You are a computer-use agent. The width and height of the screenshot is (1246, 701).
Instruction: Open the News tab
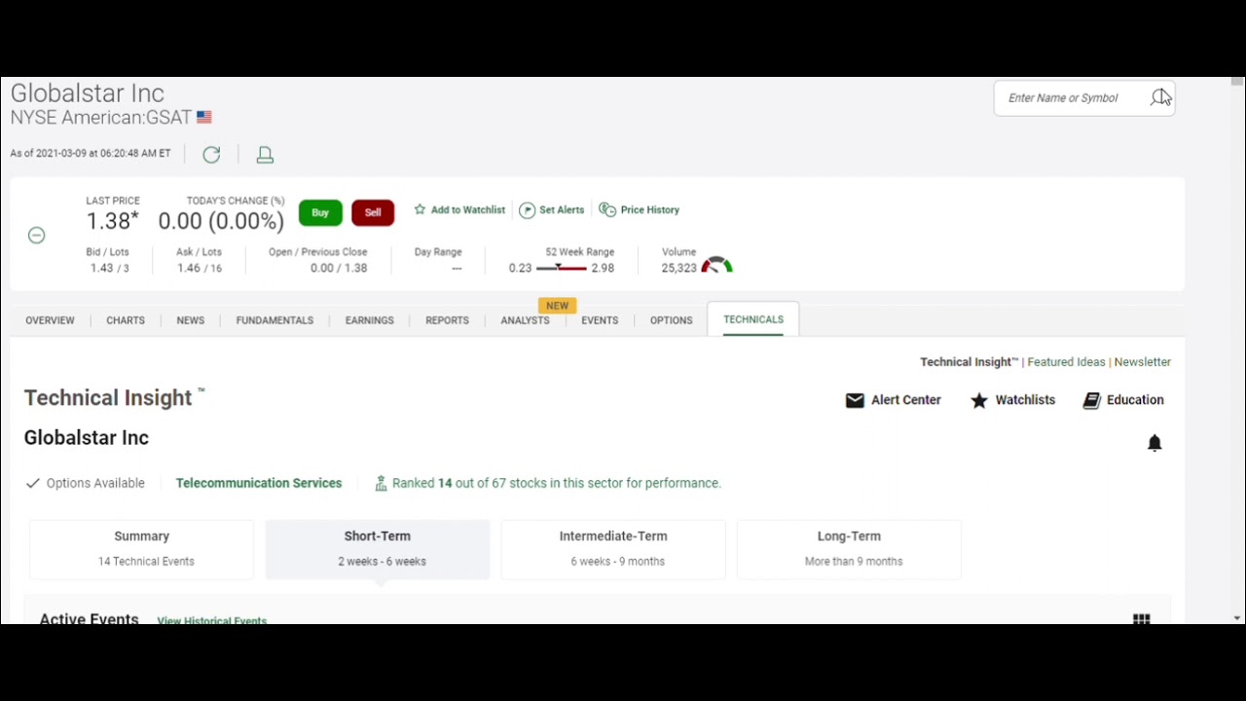[x=191, y=320]
